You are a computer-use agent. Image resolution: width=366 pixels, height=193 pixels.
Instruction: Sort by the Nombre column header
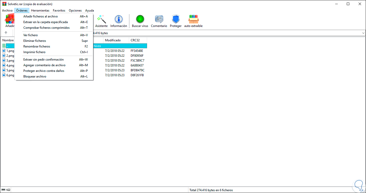[8, 40]
